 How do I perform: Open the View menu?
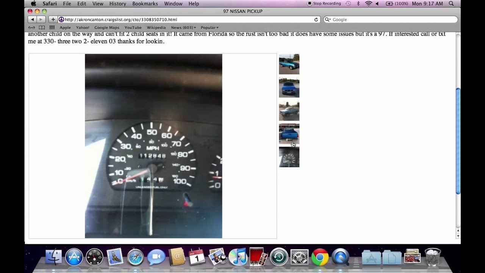coord(98,4)
